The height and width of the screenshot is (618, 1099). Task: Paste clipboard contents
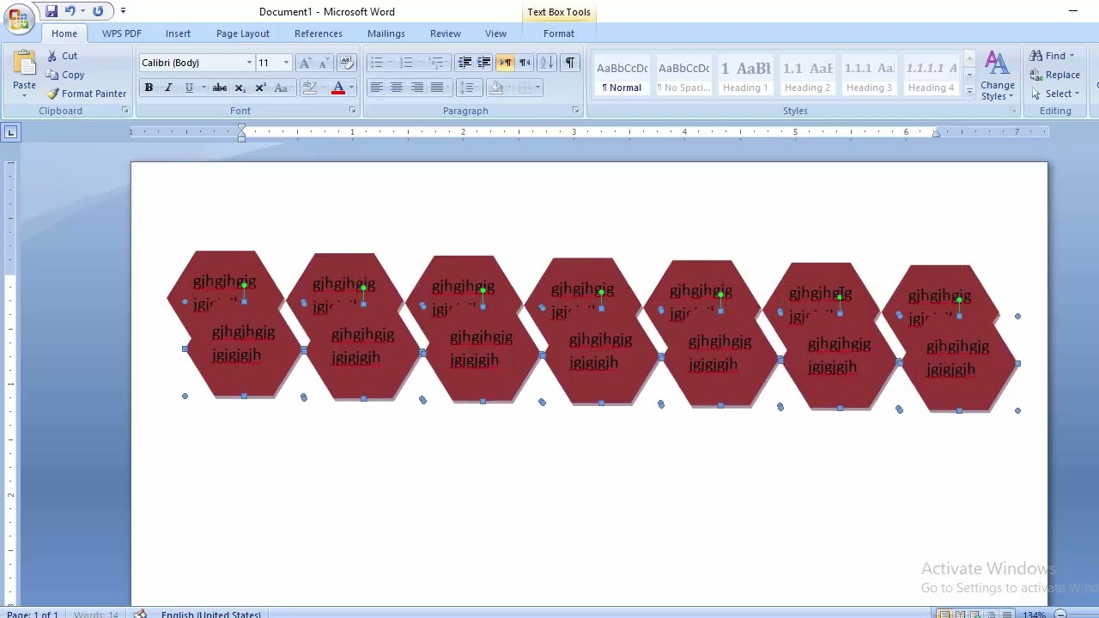tap(24, 72)
